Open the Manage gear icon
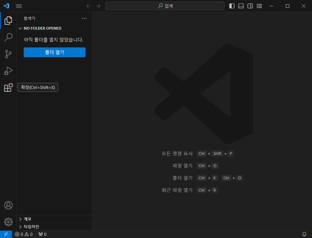The image size is (312, 238). 8,222
